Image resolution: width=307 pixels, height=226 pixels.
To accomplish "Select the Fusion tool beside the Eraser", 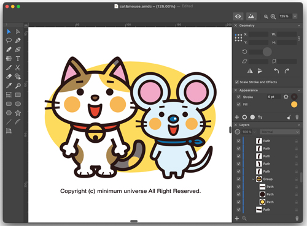I will (x=18, y=77).
